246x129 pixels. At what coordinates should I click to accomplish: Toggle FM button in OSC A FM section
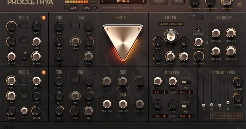[x=75, y=26]
